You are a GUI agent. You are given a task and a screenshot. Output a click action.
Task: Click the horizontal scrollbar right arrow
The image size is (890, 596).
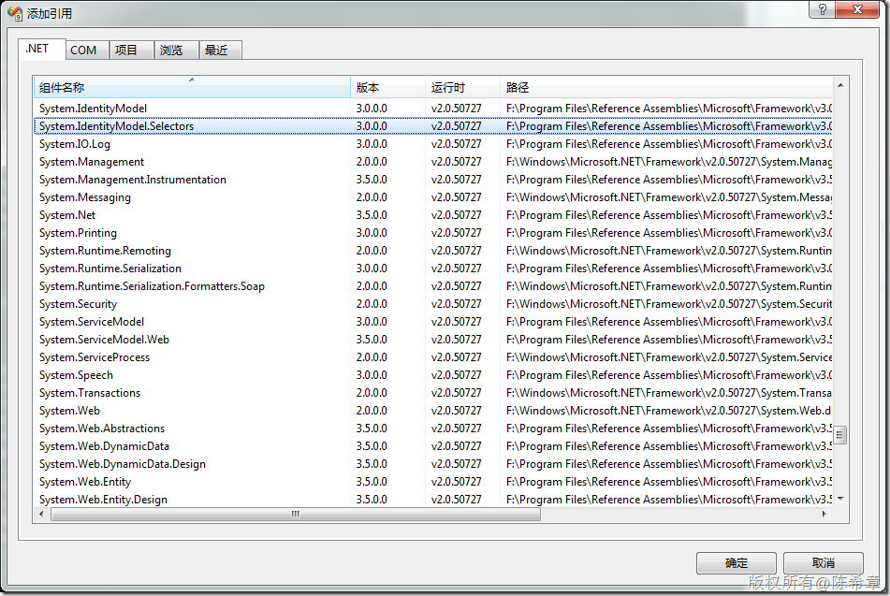(824, 514)
